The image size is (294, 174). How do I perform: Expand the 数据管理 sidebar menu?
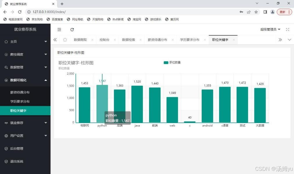click(x=25, y=67)
